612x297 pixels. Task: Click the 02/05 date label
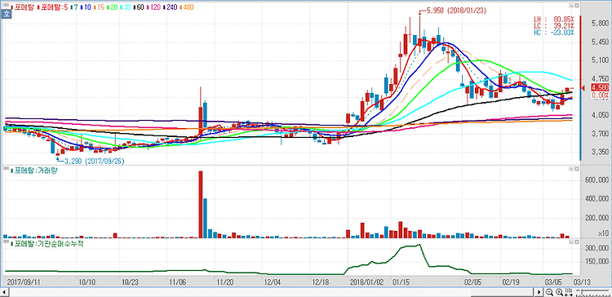472,281
